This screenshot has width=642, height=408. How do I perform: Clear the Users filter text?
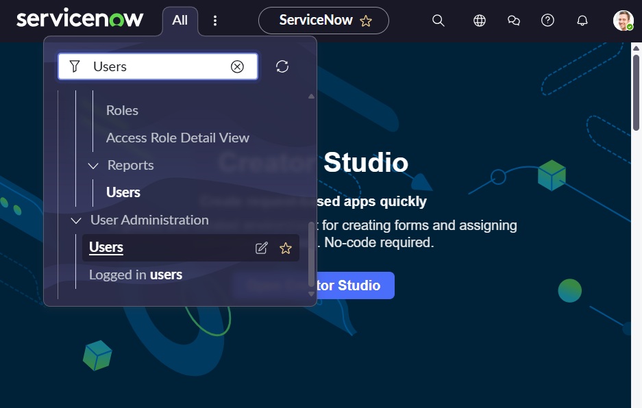[237, 66]
